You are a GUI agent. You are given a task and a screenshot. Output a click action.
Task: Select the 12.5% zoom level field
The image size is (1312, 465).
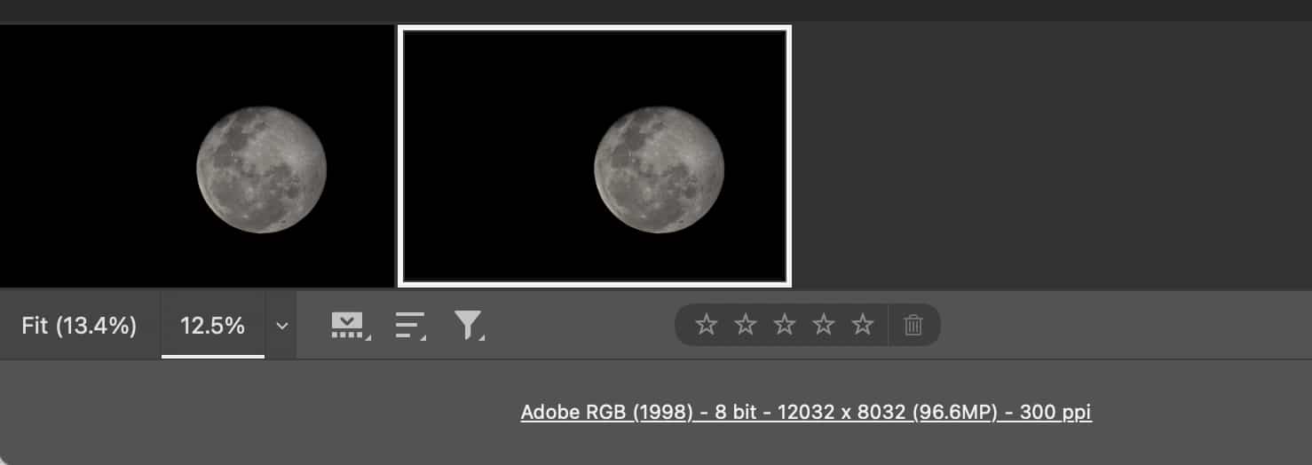(212, 326)
